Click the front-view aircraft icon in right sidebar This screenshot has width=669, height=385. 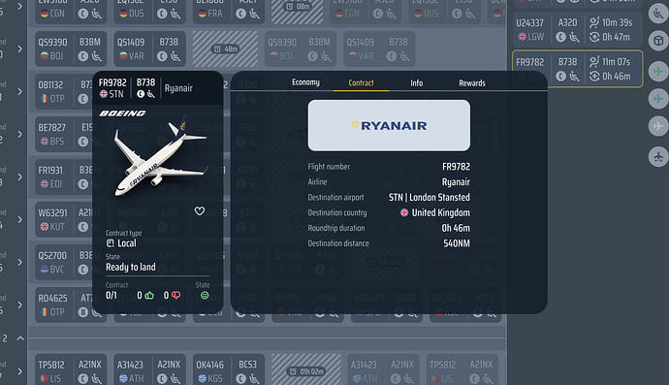(x=658, y=156)
